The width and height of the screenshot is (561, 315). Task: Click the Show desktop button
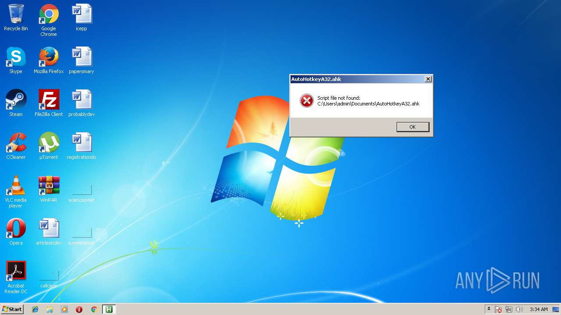[556, 309]
